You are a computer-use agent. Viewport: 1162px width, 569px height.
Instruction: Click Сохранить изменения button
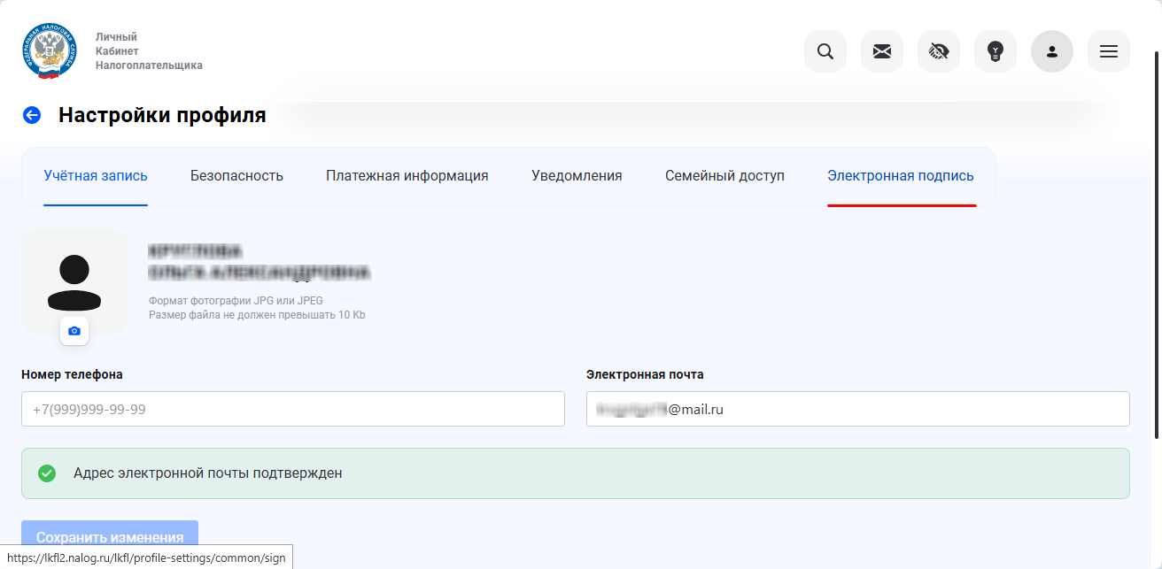click(x=110, y=537)
